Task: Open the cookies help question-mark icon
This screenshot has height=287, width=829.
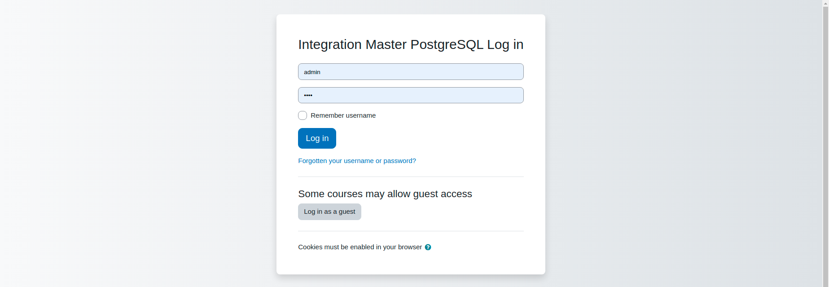Action: click(x=428, y=247)
